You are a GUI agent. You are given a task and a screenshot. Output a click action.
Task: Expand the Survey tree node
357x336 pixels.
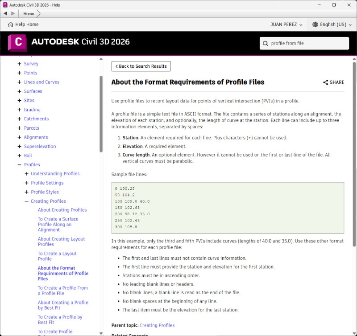click(x=19, y=64)
